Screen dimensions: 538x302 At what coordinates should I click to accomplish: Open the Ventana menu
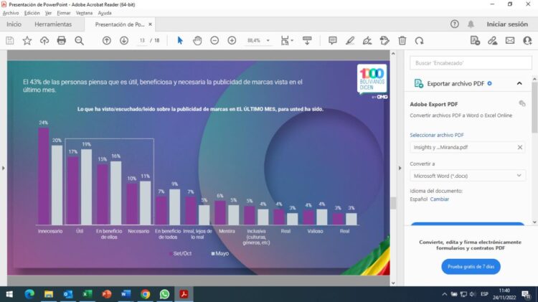[x=84, y=13]
